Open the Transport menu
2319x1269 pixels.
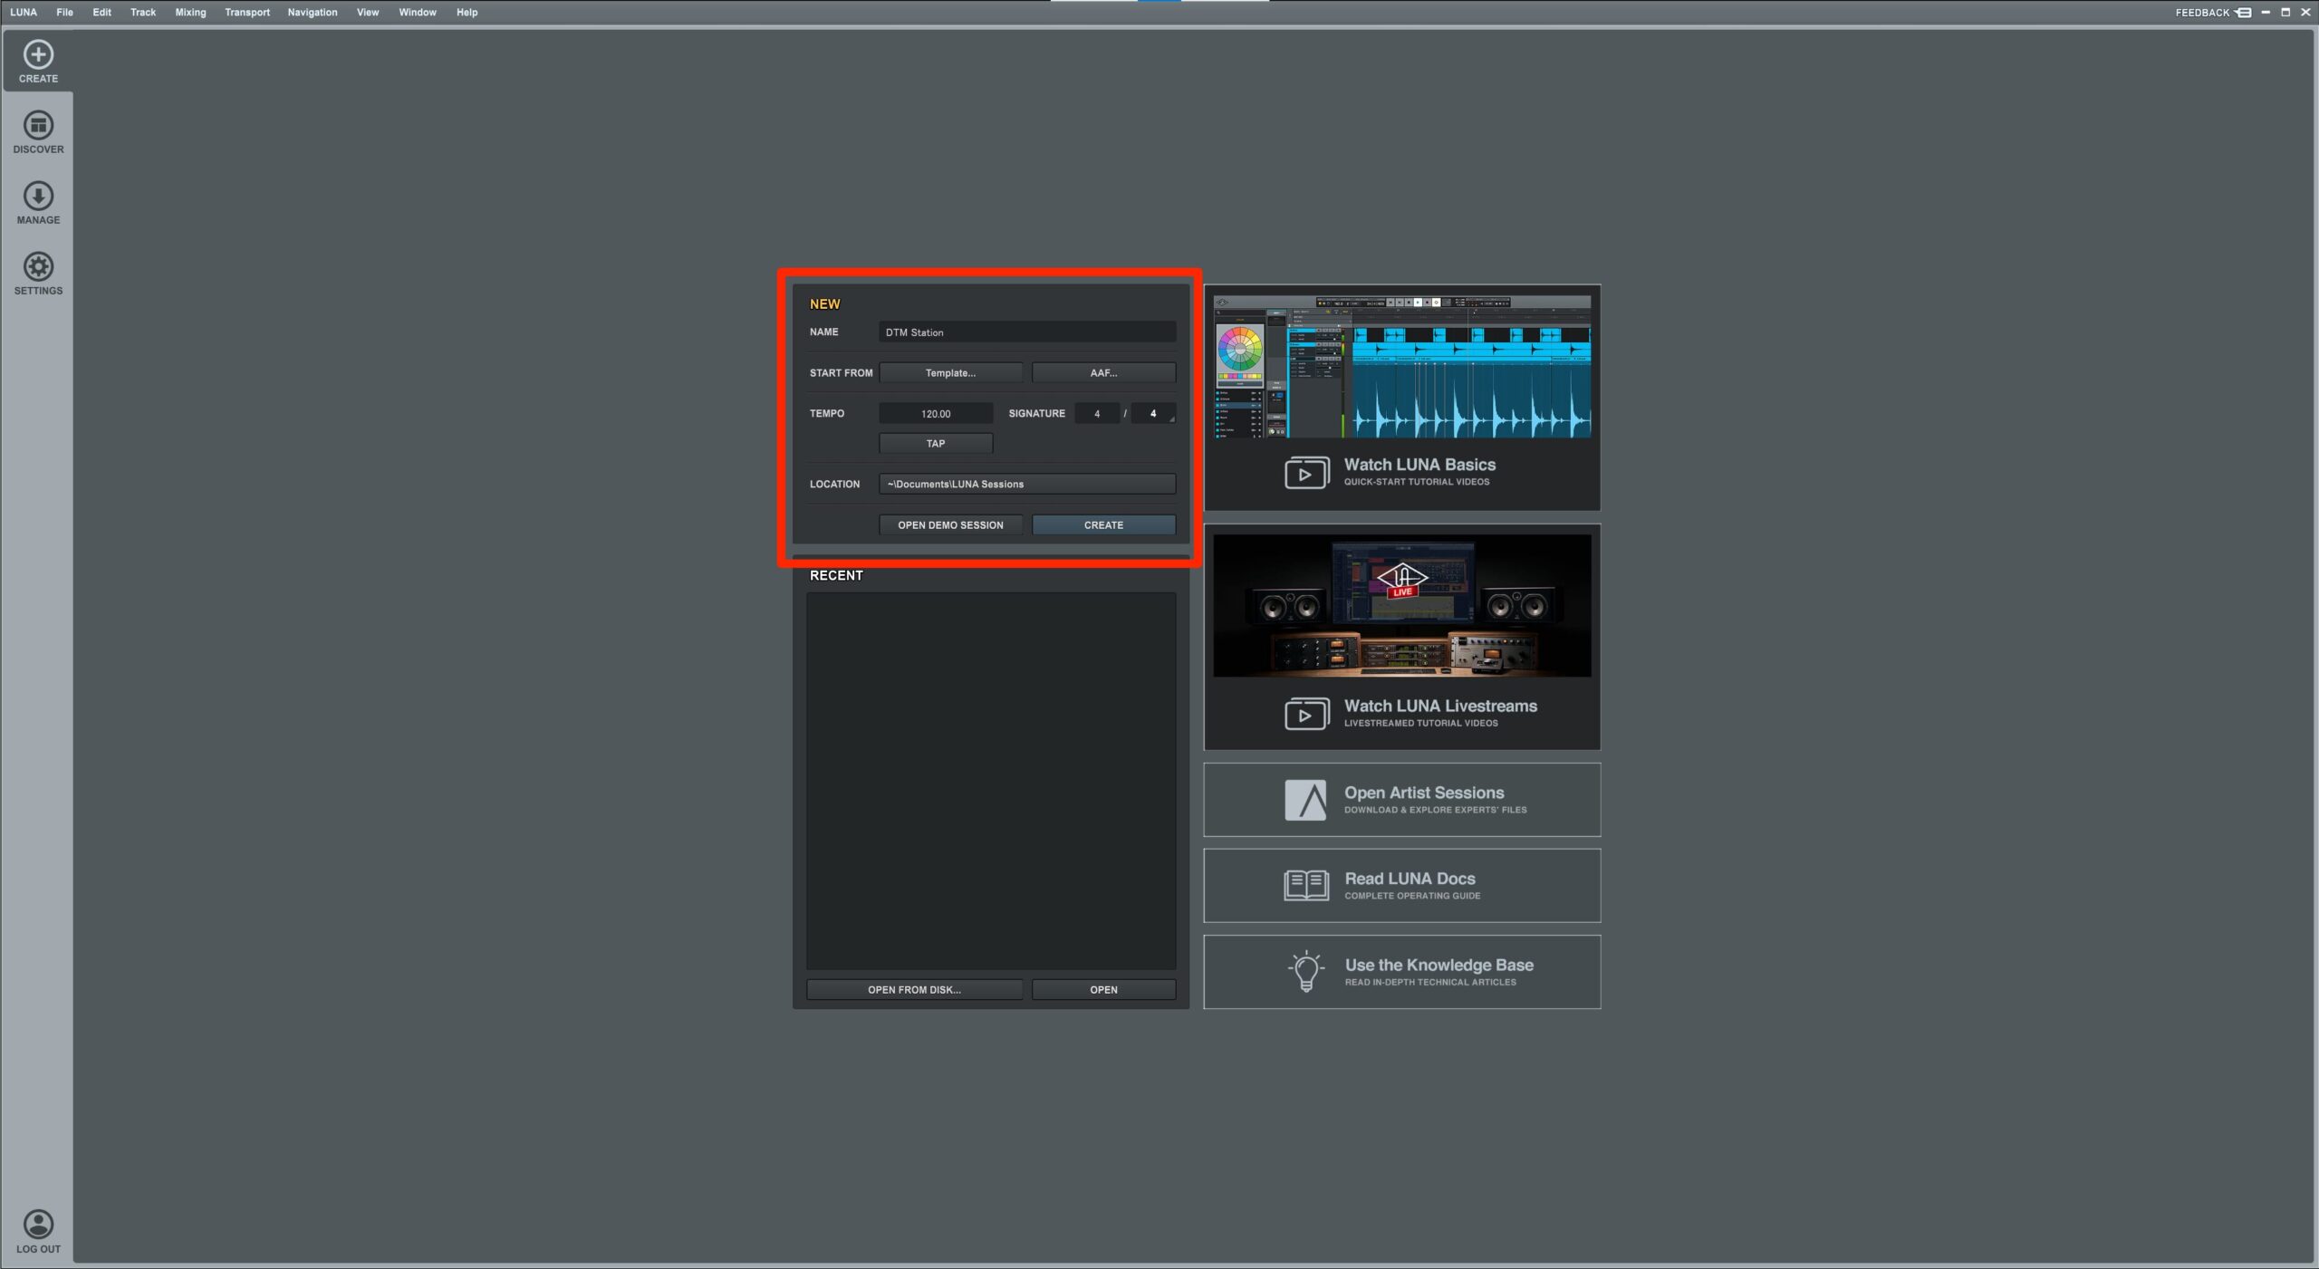(247, 13)
